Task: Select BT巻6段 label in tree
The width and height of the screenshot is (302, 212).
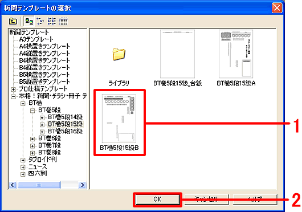Action: 50,138
